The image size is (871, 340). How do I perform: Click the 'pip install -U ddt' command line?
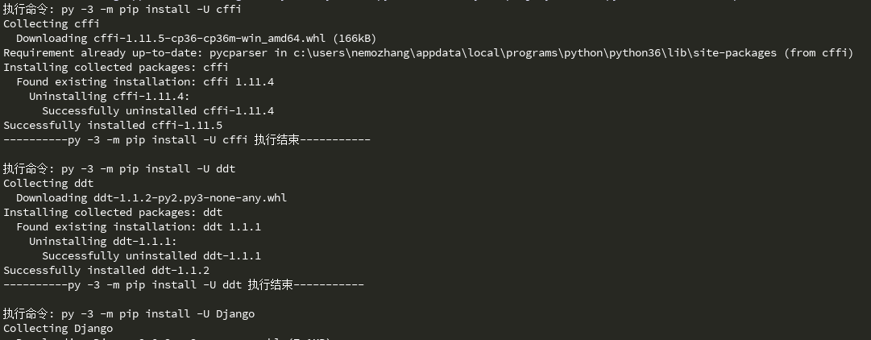point(119,168)
